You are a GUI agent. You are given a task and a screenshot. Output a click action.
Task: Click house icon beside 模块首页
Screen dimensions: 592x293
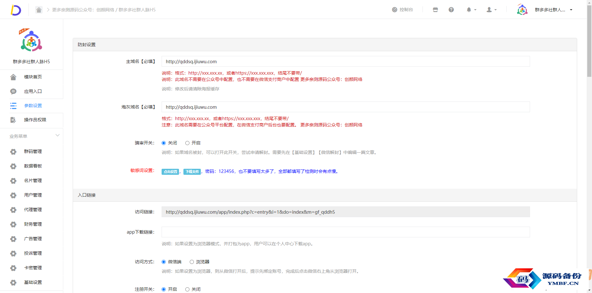coord(13,77)
